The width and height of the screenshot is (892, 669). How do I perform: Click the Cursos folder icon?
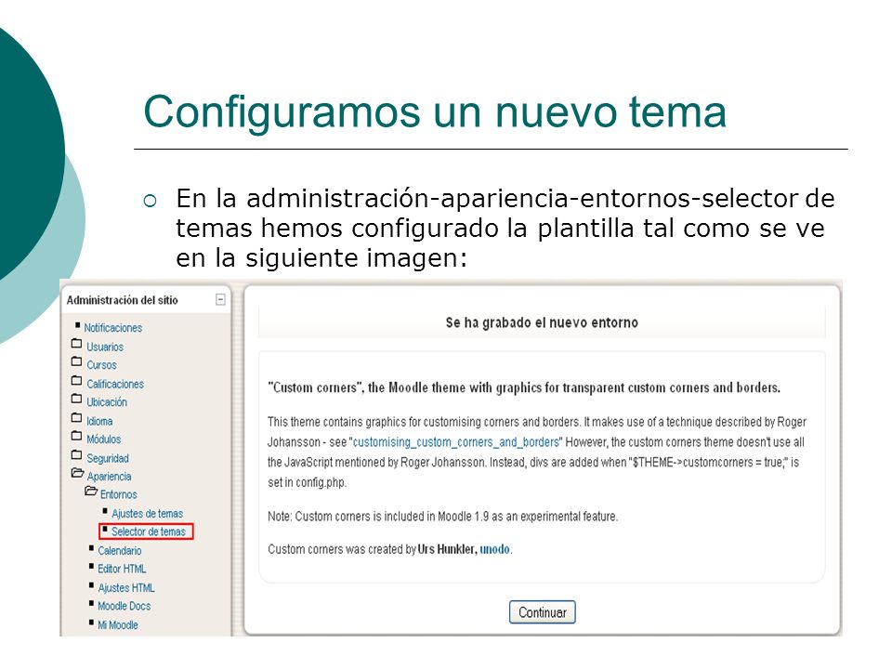tap(77, 361)
